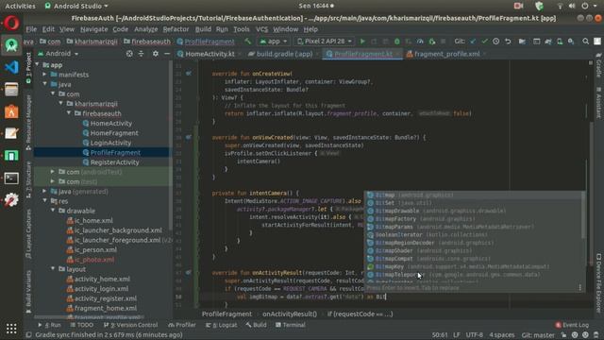Collapse the app module tree node

click(38, 65)
